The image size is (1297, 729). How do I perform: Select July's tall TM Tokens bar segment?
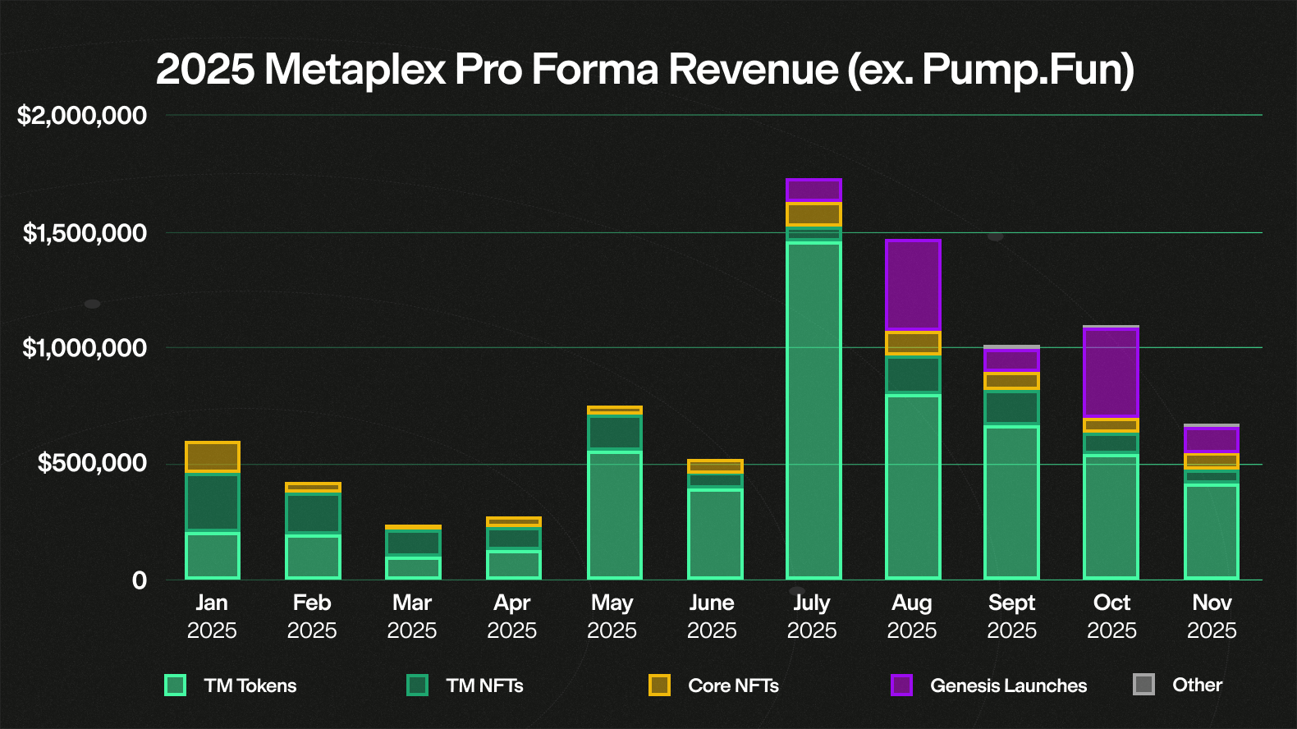pyautogui.click(x=813, y=410)
